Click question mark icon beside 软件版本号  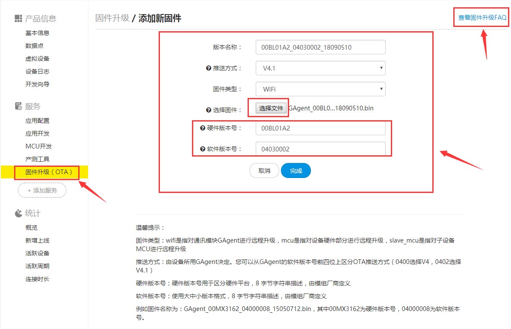click(x=203, y=149)
